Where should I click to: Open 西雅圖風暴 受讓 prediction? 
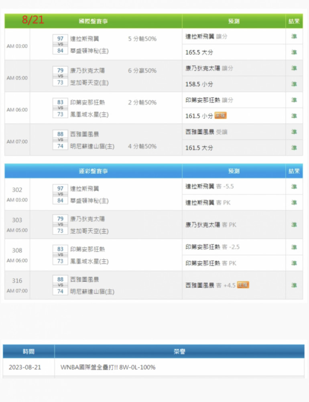(206, 132)
